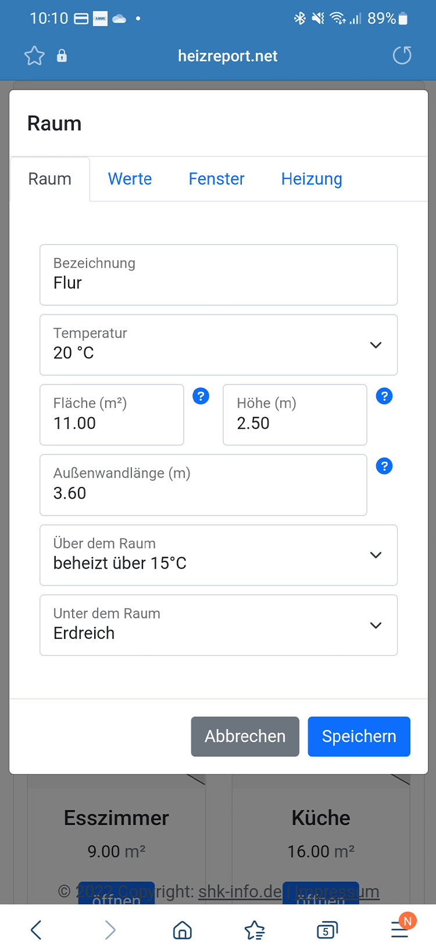The height and width of the screenshot is (946, 436).
Task: Open the Heizung tab
Action: [312, 179]
